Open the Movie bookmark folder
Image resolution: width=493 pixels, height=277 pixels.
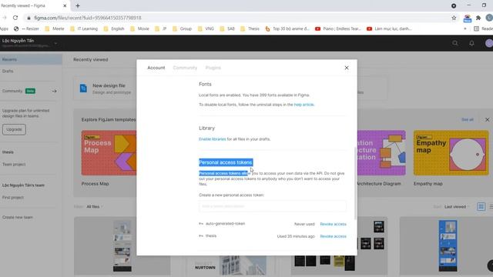click(x=139, y=28)
